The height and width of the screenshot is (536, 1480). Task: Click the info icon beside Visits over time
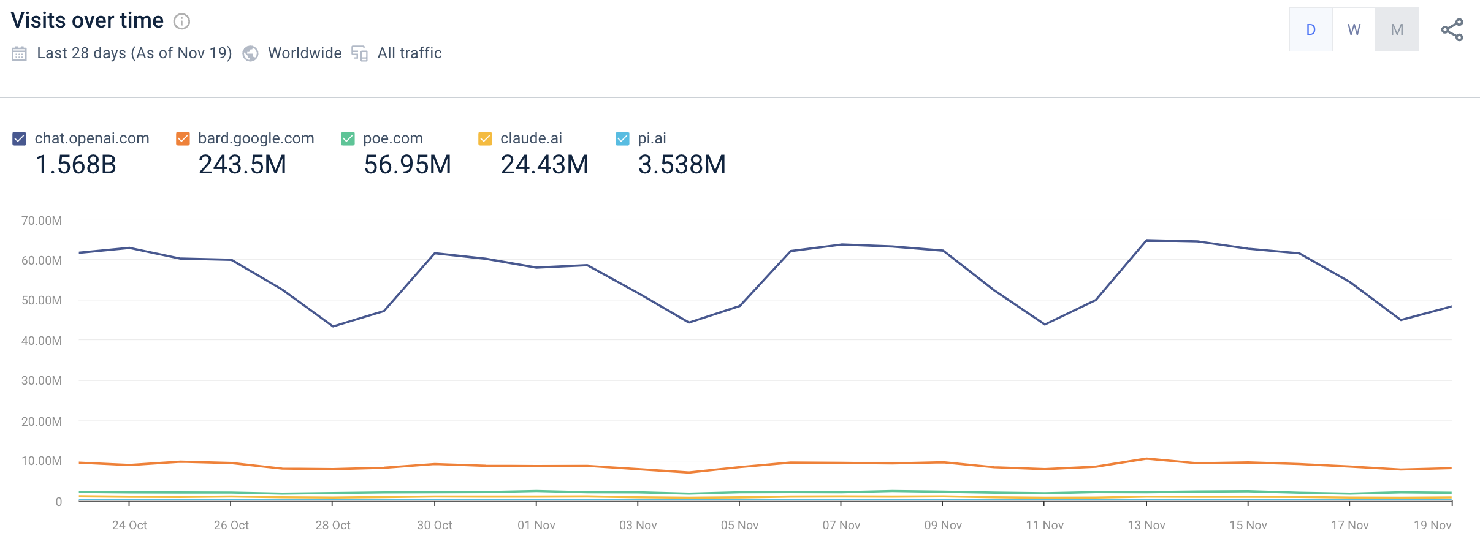pyautogui.click(x=181, y=21)
